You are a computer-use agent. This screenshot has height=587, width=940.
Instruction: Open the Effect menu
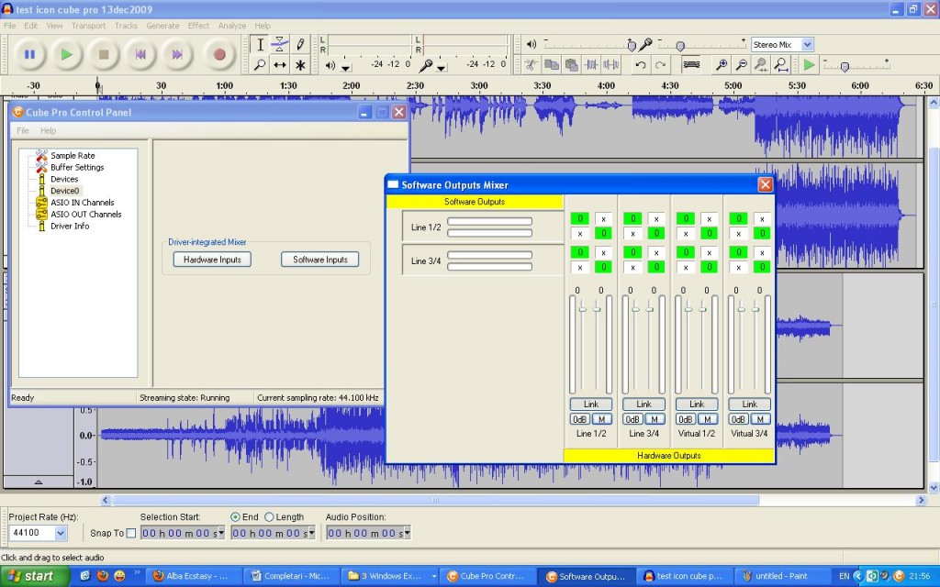pyautogui.click(x=199, y=26)
